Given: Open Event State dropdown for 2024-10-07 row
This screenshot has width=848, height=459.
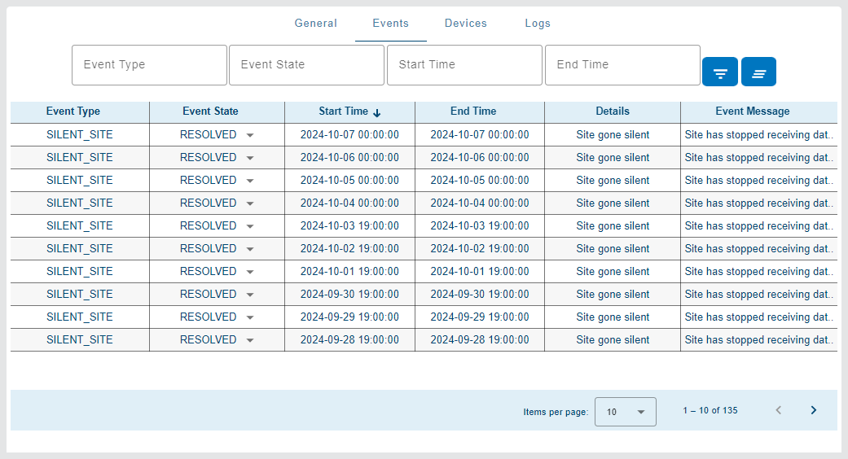Looking at the screenshot, I should point(250,135).
